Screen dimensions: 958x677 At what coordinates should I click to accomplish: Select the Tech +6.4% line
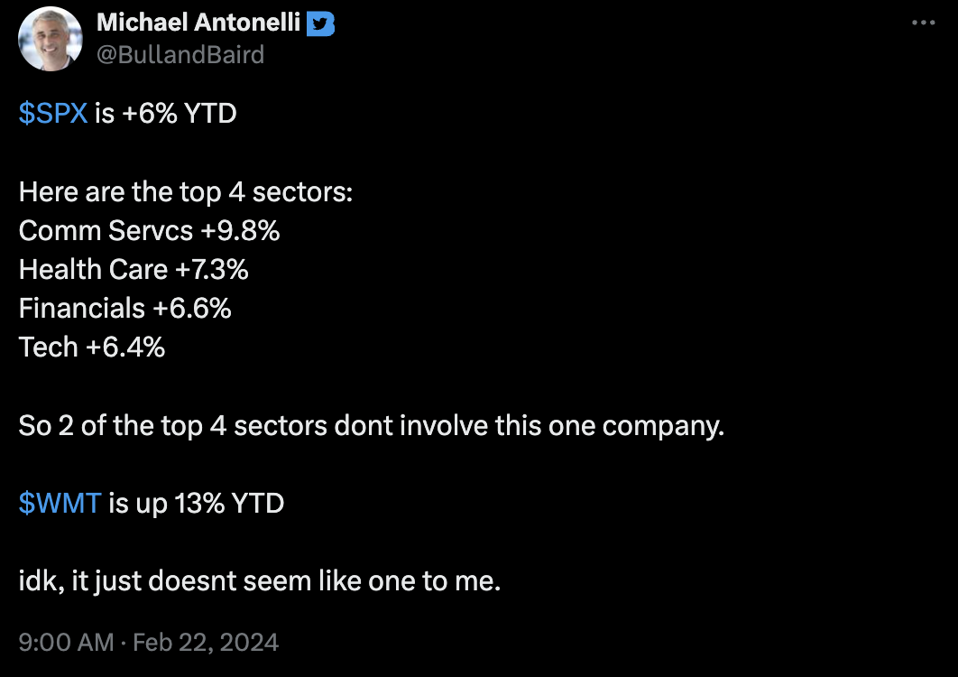[x=92, y=348]
